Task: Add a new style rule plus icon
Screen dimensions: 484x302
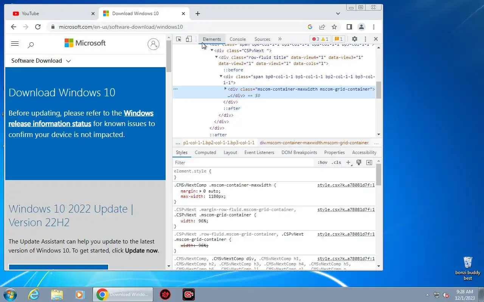Action: point(348,163)
